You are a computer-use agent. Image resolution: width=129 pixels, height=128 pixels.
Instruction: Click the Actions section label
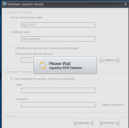[x=11, y=116]
